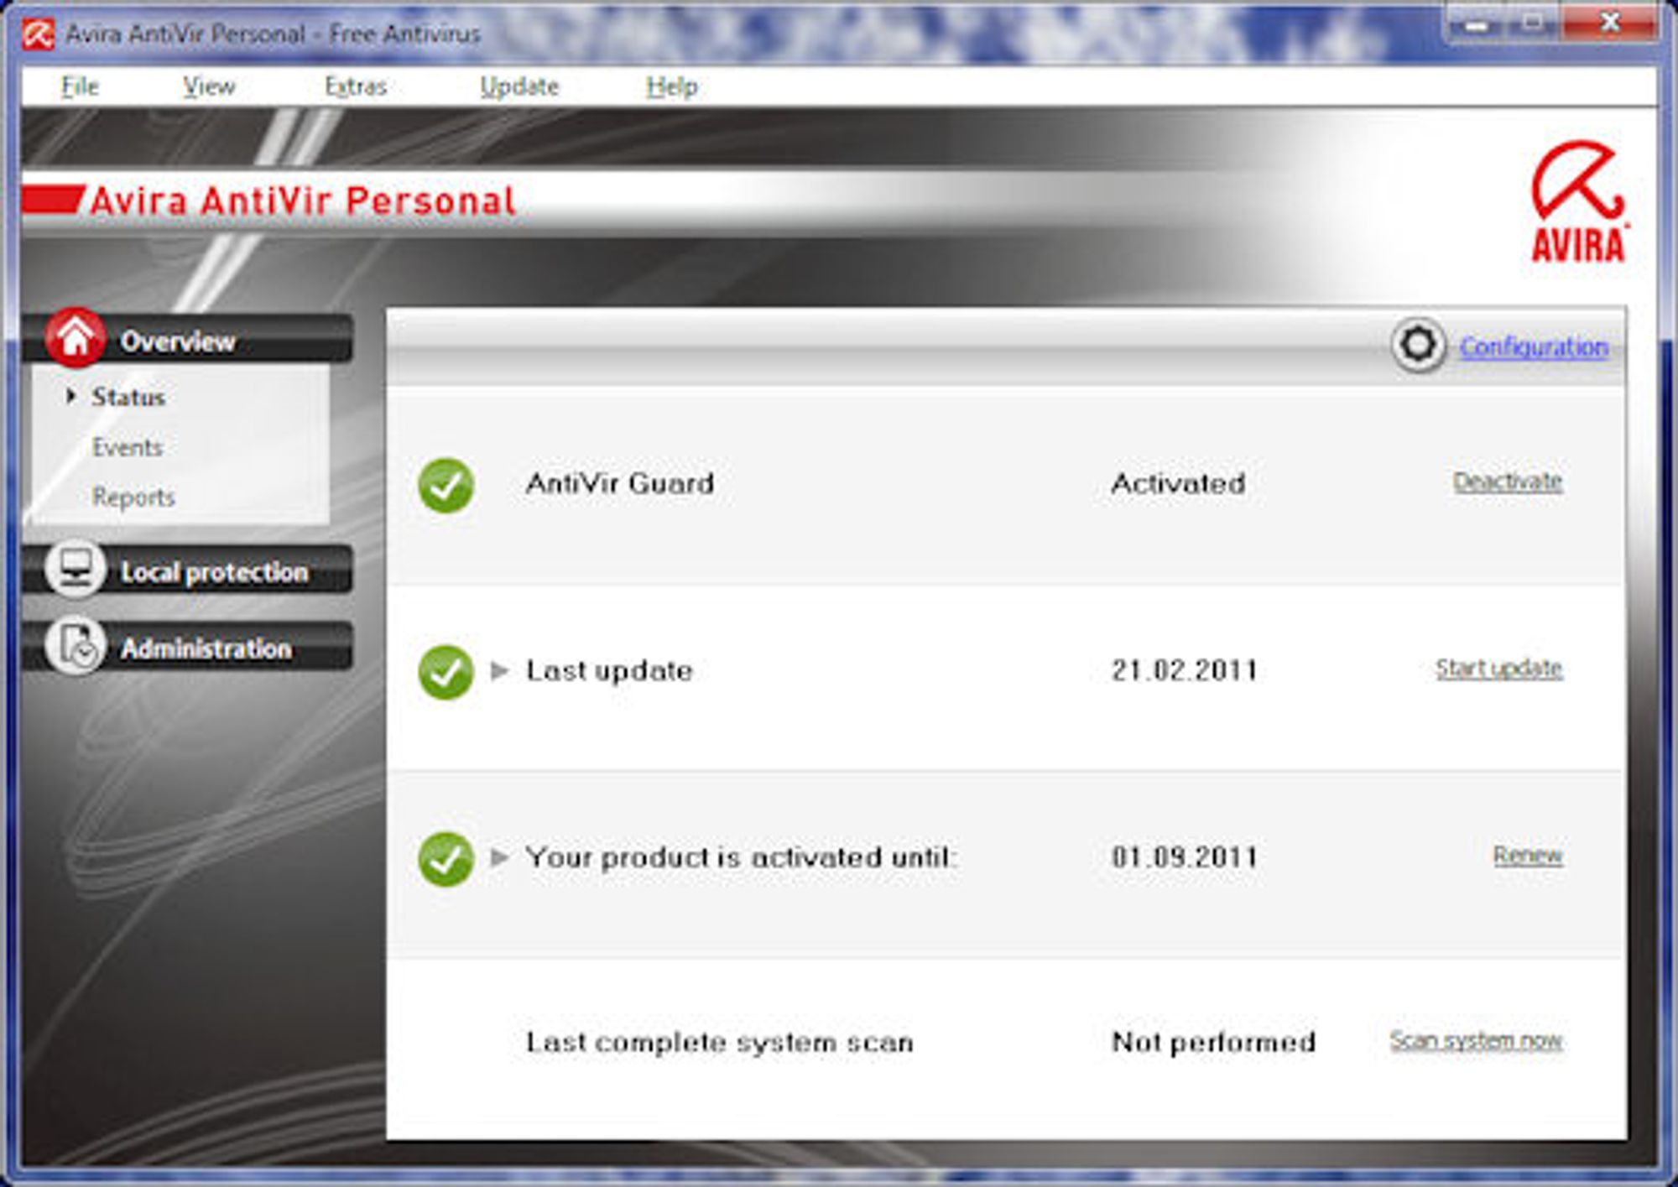This screenshot has height=1187, width=1678.
Task: Open the Help menu
Action: [671, 86]
